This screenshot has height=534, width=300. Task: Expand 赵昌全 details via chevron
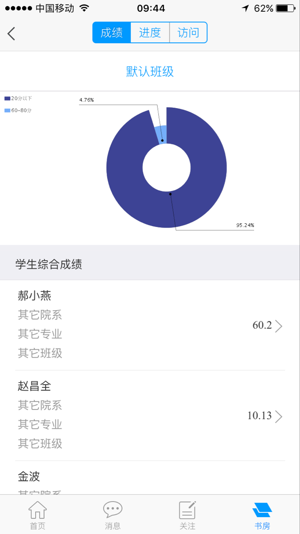279,416
